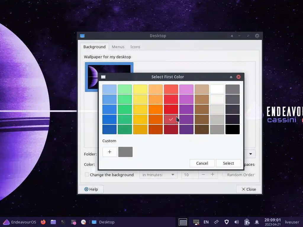The height and width of the screenshot is (227, 303).
Task: Launch Firefox from the panel
Action: [43, 222]
